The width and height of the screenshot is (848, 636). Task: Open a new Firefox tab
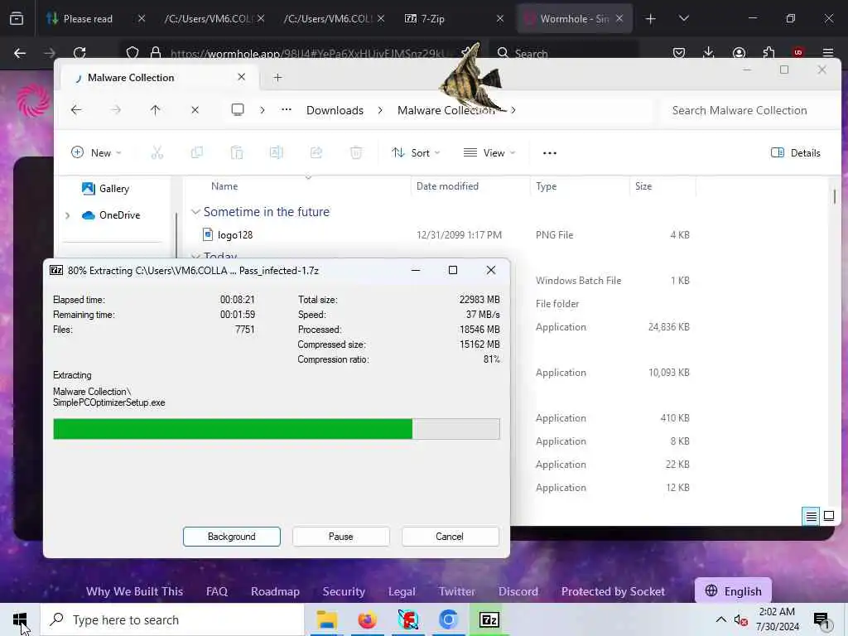tap(651, 19)
